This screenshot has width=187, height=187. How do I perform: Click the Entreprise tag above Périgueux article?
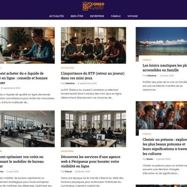pyautogui.click(x=67, y=151)
